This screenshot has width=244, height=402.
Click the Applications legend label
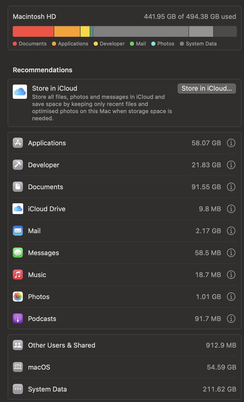(73, 44)
